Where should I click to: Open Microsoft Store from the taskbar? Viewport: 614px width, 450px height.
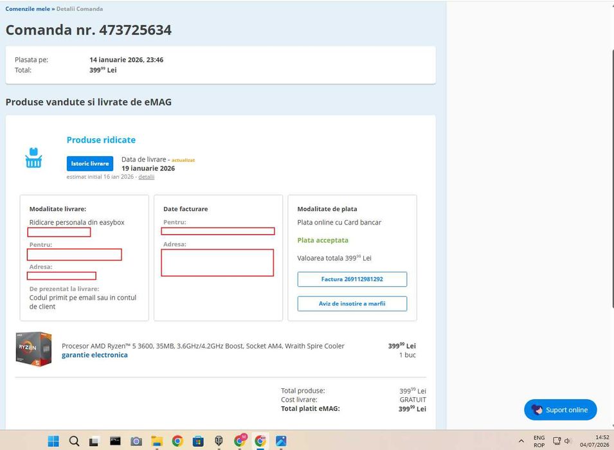click(198, 442)
